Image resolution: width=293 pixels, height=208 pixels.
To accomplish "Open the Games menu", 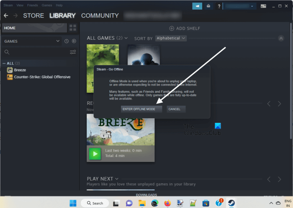I will point(47,5).
